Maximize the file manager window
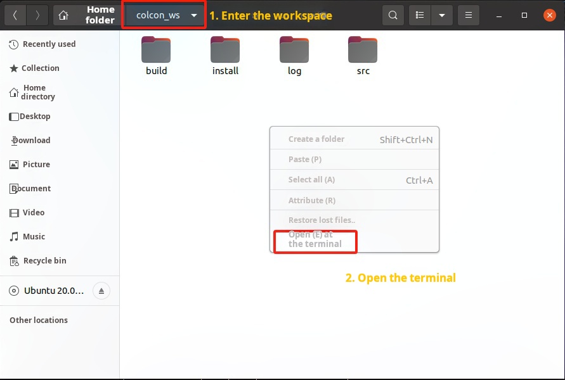565x380 pixels. [x=524, y=15]
